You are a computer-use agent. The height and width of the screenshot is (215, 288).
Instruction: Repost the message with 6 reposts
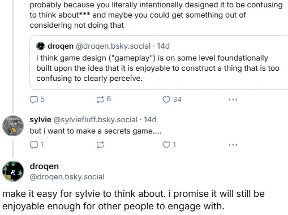point(104,99)
